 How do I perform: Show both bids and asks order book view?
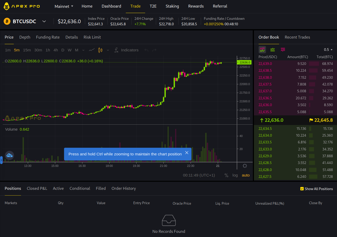(x=262, y=50)
